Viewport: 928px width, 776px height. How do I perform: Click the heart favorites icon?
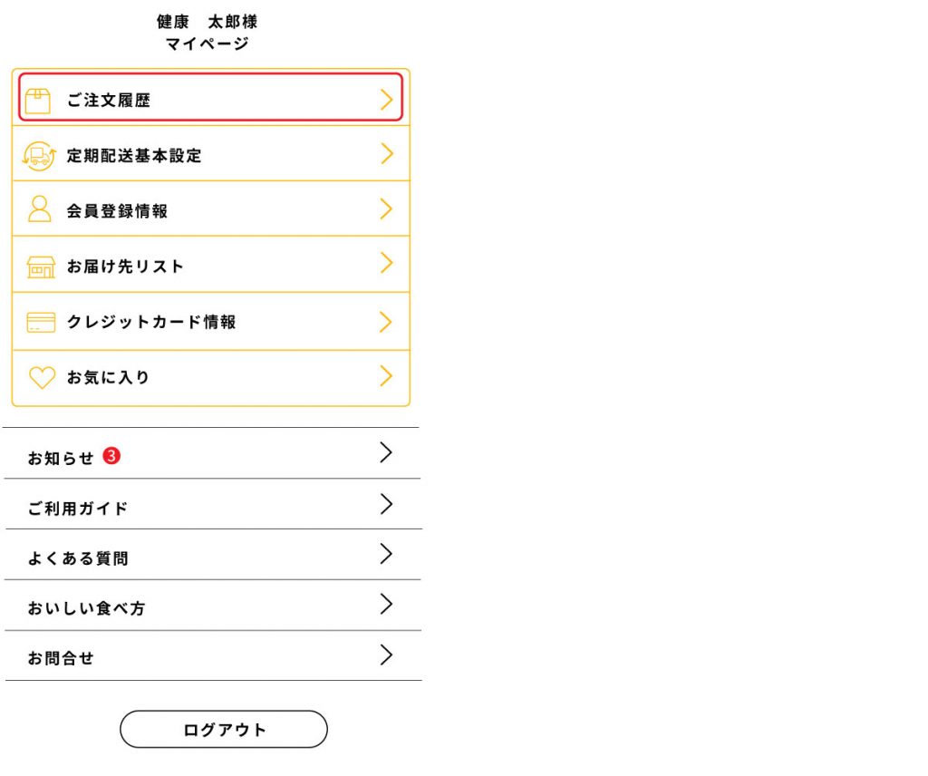tap(42, 378)
